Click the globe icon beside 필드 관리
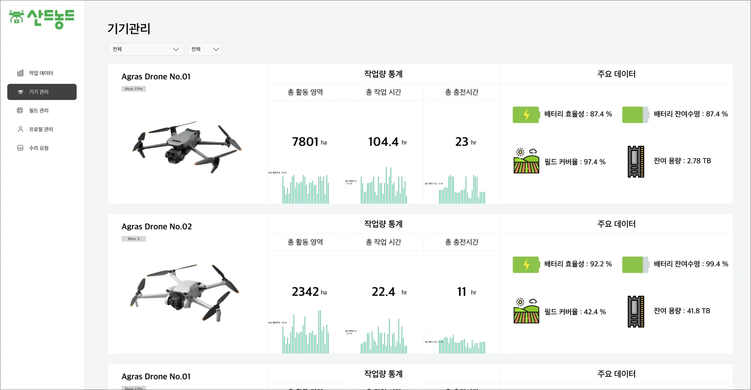This screenshot has height=390, width=751. [20, 110]
